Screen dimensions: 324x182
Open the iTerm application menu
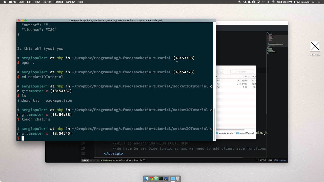point(12,2)
